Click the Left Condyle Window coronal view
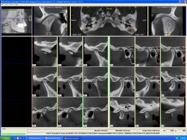187x140 pixels. pyautogui.click(x=167, y=21)
